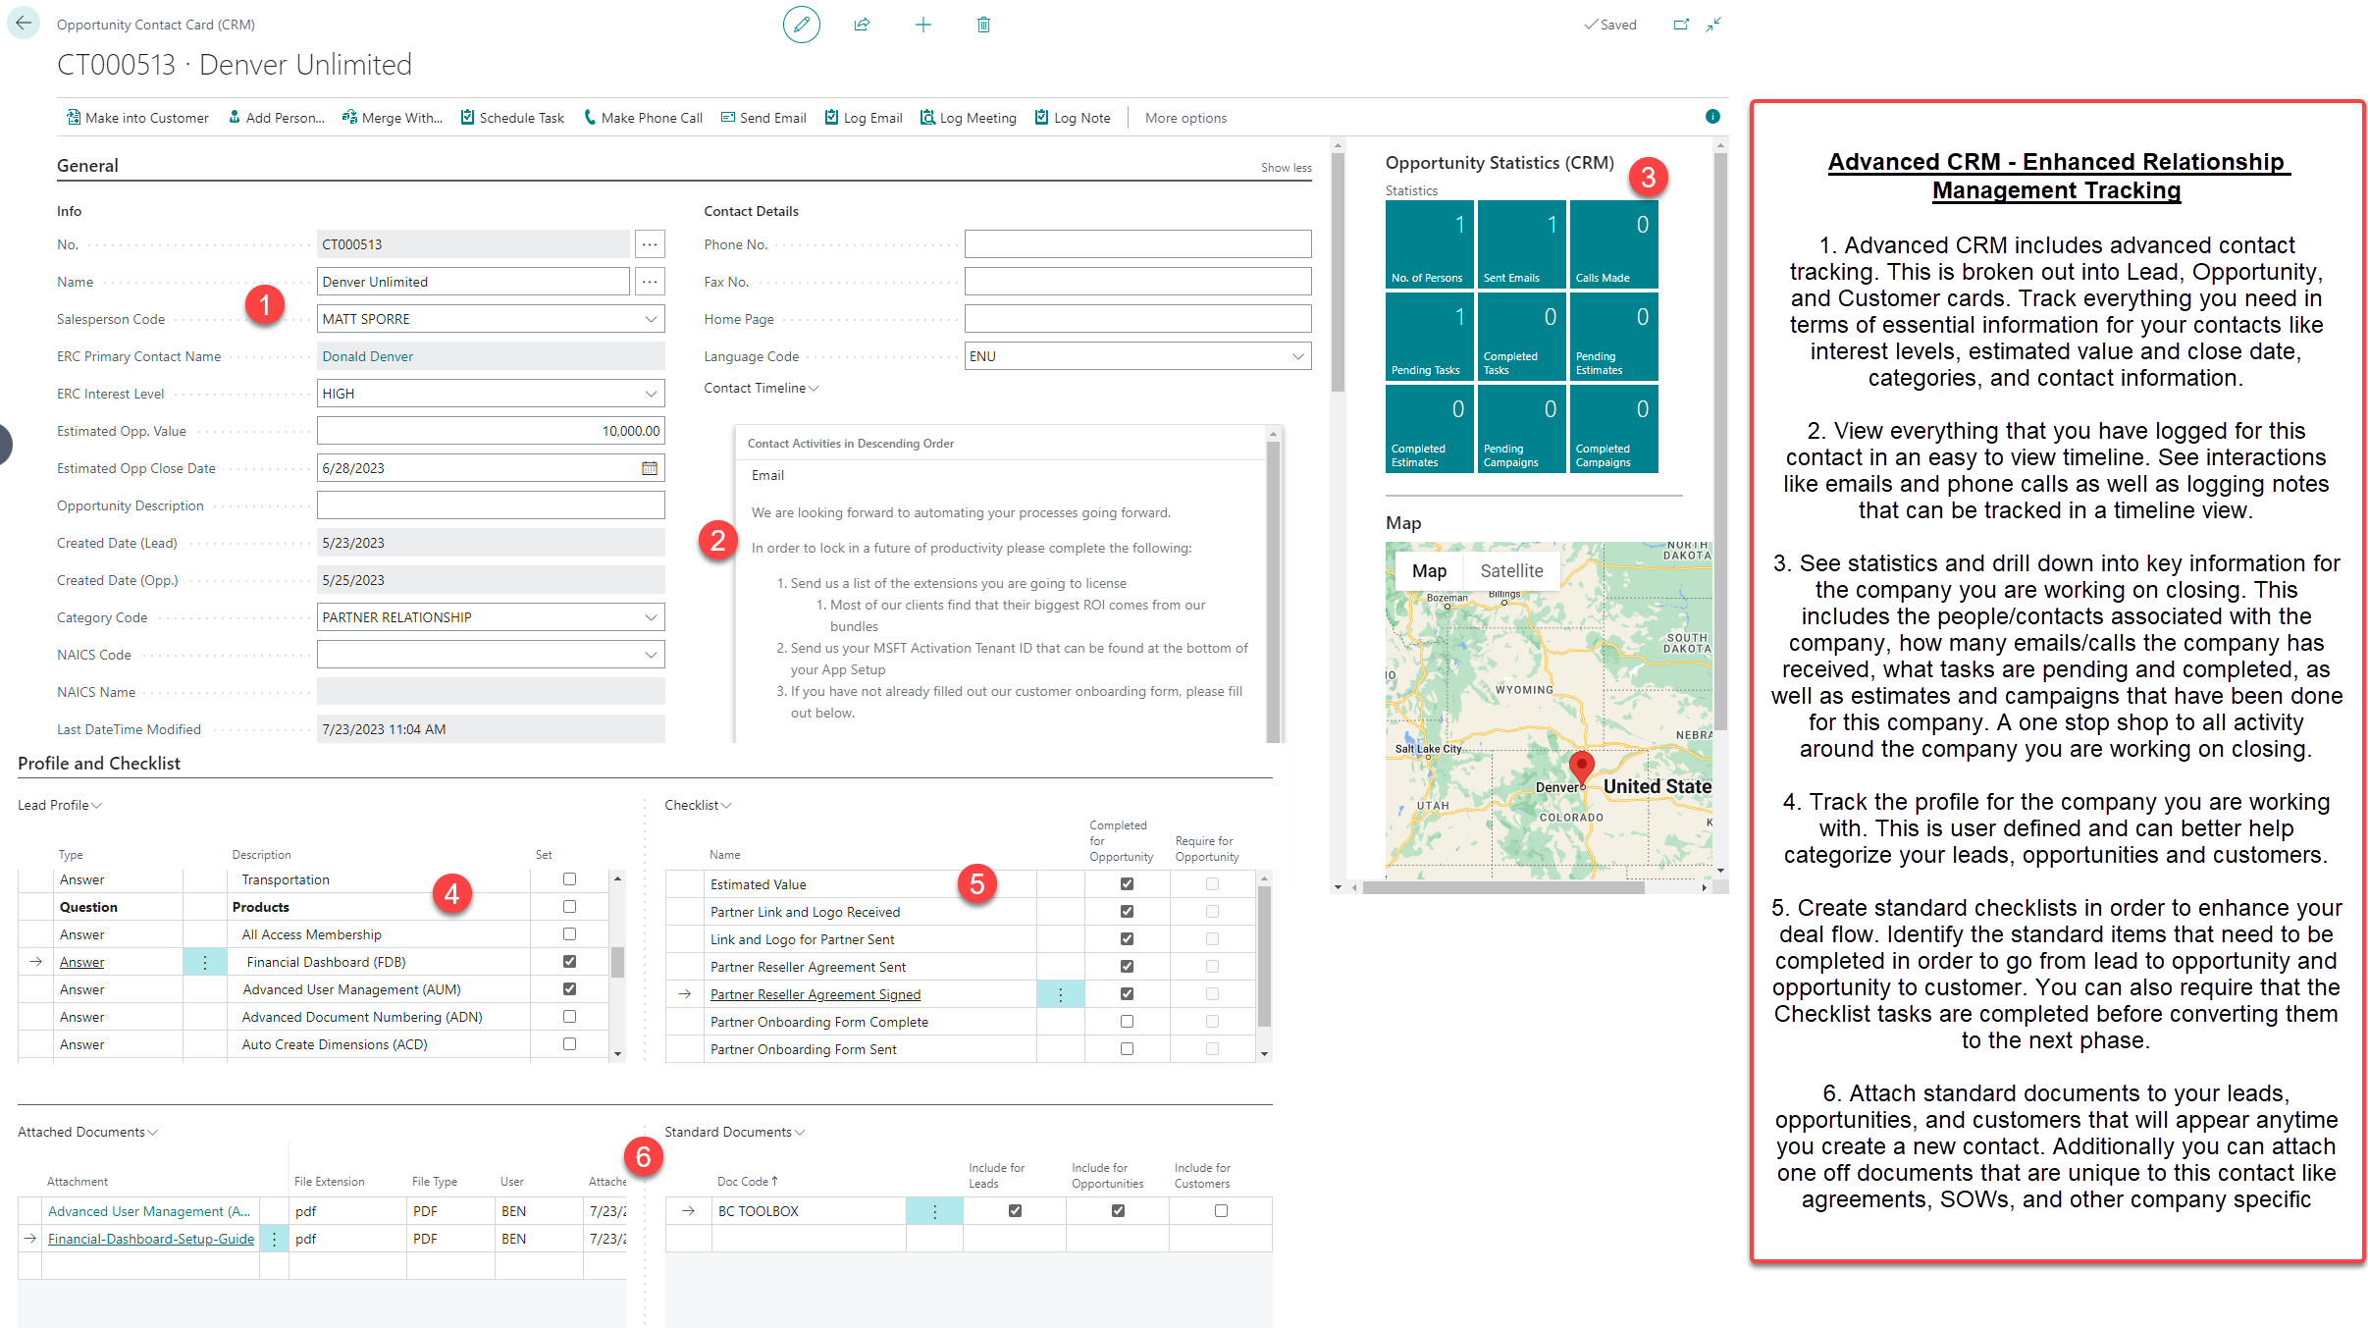Screen dimensions: 2368x1328
Task: Click Send Email action
Action: (x=763, y=118)
